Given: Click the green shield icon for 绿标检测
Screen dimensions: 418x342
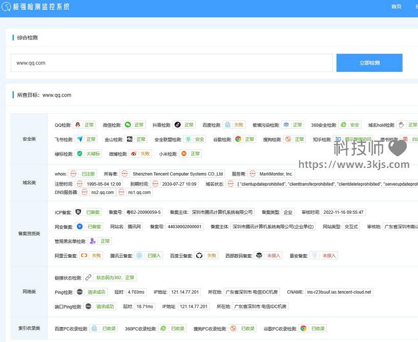Looking at the screenshot, I should (80, 154).
